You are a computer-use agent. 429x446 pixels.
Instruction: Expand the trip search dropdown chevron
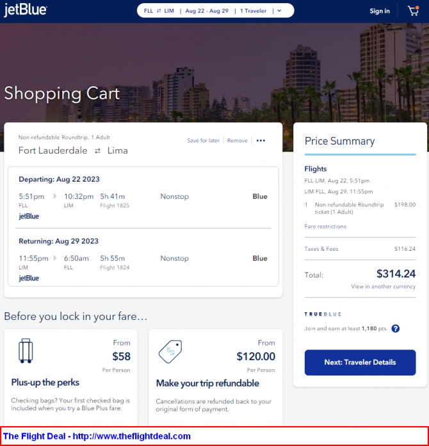279,11
